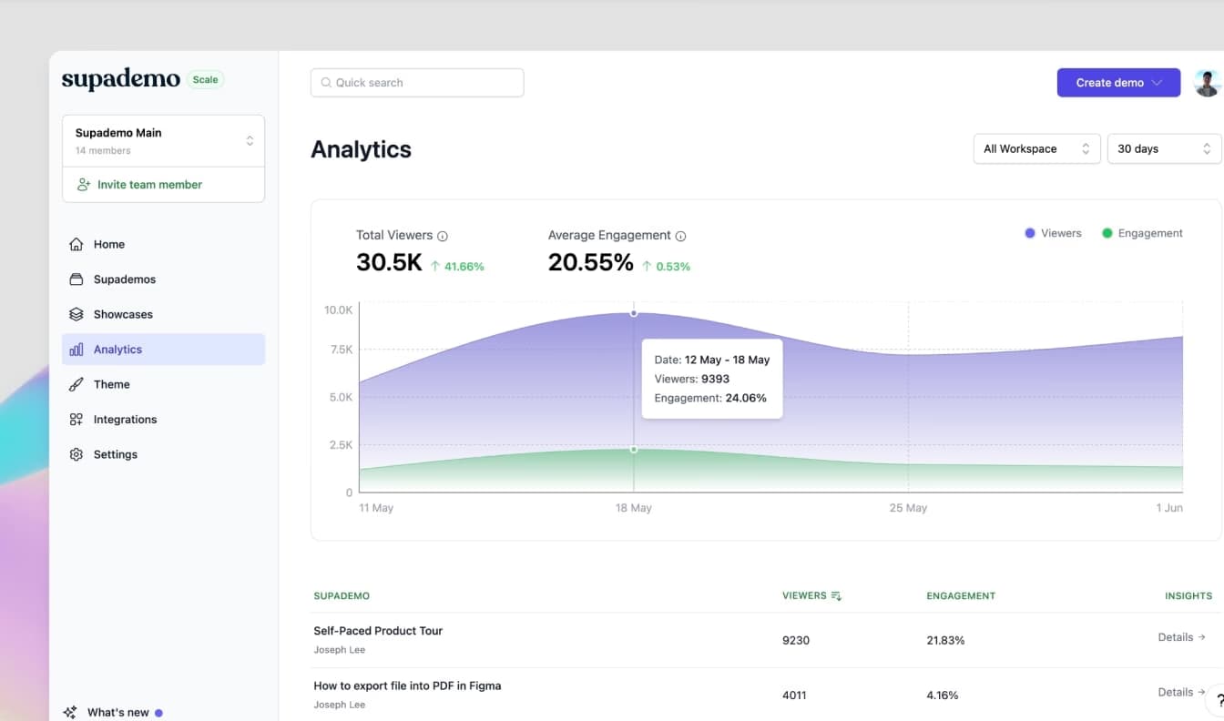The height and width of the screenshot is (721, 1224).
Task: Click the Integrations icon
Action: point(76,419)
